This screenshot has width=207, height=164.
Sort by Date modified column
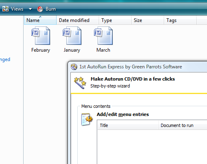[78, 20]
